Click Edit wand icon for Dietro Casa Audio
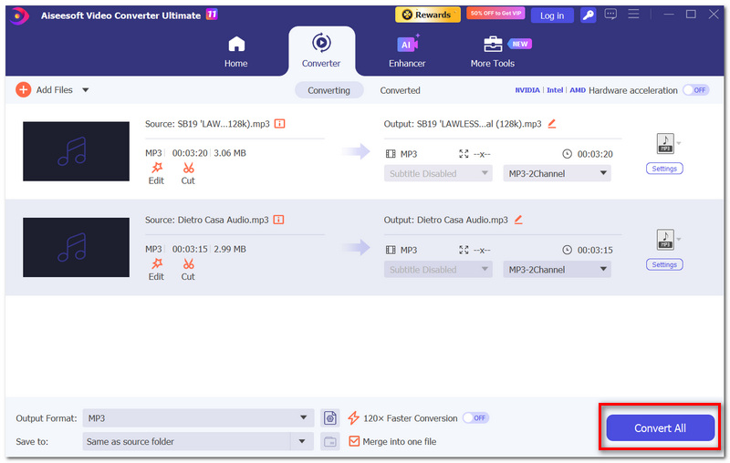The height and width of the screenshot is (463, 730). pyautogui.click(x=156, y=264)
